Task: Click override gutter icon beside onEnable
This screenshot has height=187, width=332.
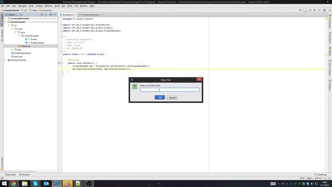Action: 59,63
